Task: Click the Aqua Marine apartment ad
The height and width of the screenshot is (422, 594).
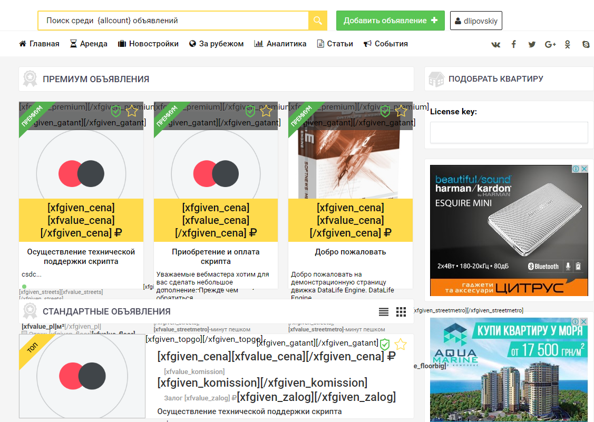Action: click(509, 370)
